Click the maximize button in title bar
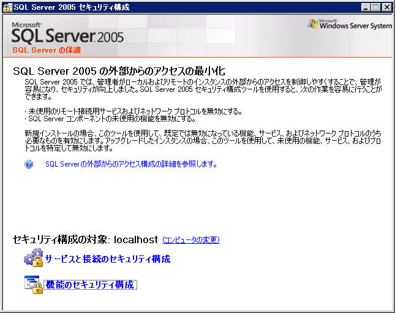Viewport: 395px width, 313px height. pos(375,7)
